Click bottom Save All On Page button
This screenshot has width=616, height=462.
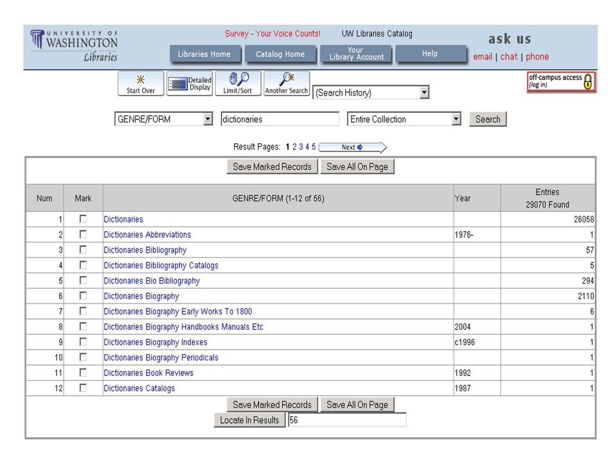click(357, 405)
